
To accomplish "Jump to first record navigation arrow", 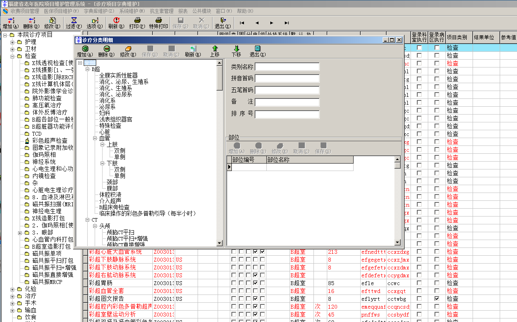I will tap(242, 23).
